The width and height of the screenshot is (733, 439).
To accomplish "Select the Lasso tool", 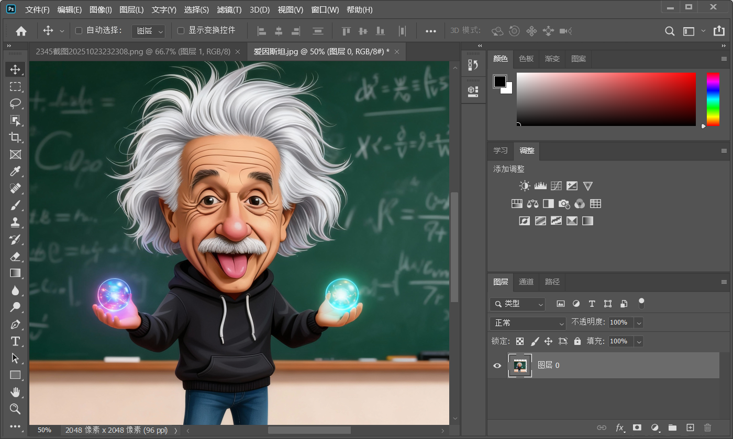I will (x=15, y=103).
